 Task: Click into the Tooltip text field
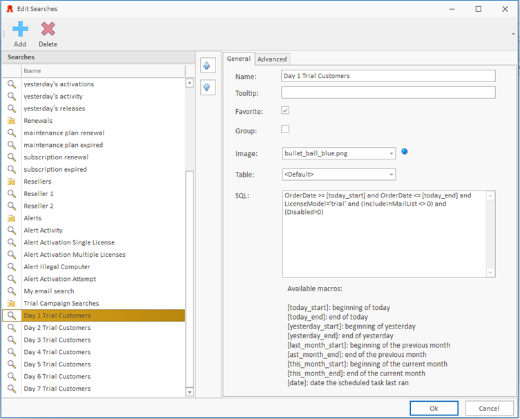coord(388,92)
